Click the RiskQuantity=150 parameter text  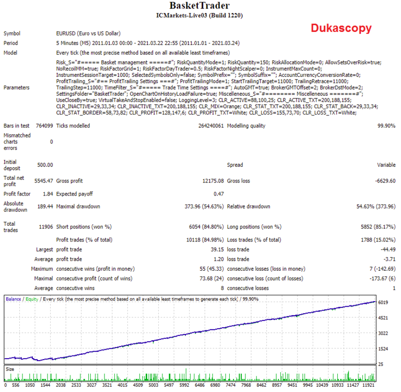click(248, 63)
